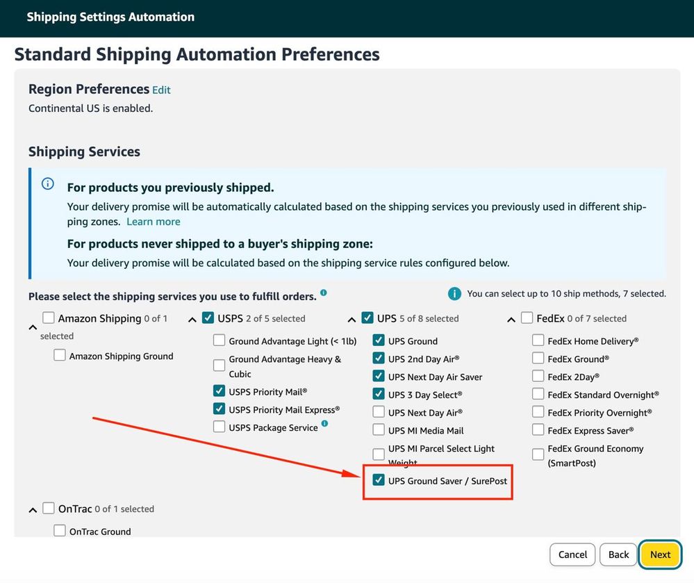Screen dimensions: 694x583
Task: Check FedEx Ground Economy (SmartPost)
Action: (538, 454)
